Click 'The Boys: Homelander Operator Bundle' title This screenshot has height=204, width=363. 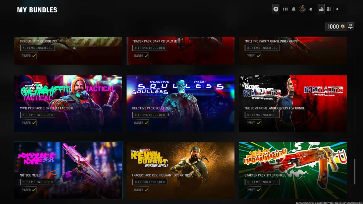(275, 108)
